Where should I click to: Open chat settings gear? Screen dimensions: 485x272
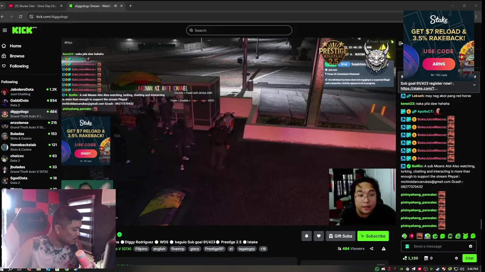pos(456,258)
